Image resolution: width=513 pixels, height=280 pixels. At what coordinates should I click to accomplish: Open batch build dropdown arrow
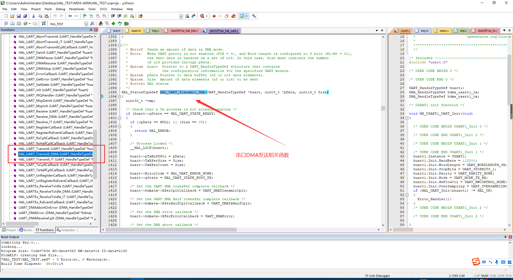click(x=30, y=24)
